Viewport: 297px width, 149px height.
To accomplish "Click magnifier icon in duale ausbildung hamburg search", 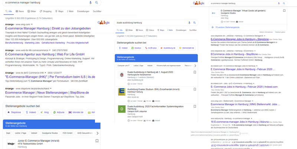I will [x=194, y=23].
